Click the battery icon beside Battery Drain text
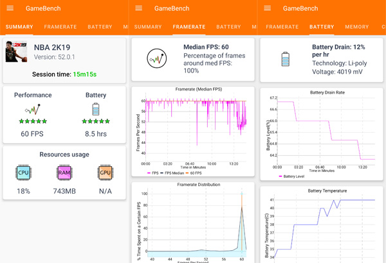Viewport: 386px width, 263px height. [284, 59]
